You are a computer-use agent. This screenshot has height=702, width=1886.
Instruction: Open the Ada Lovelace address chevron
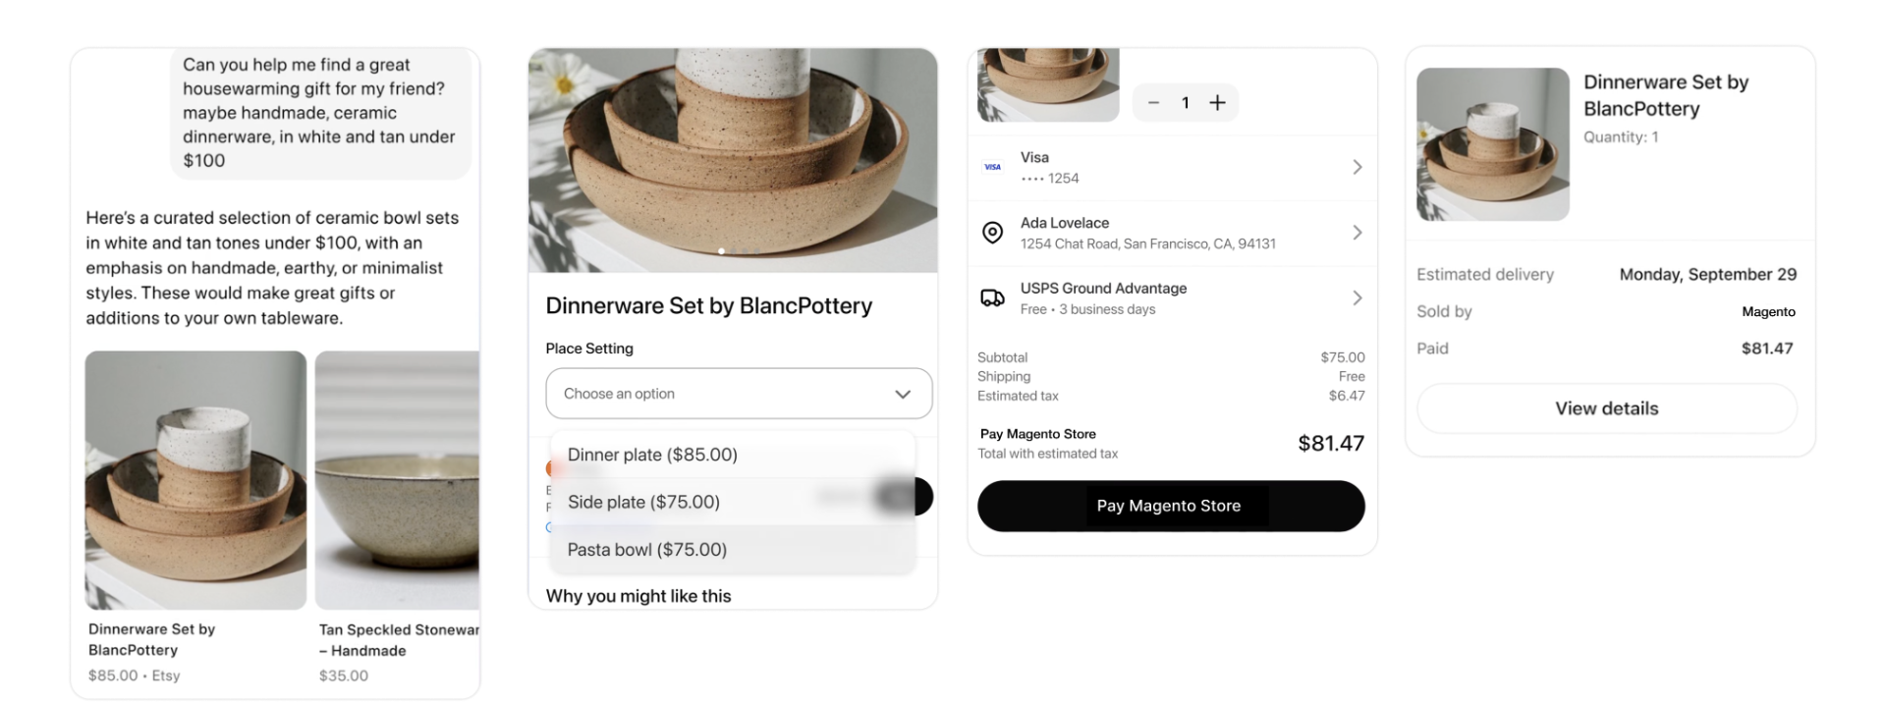pos(1357,233)
